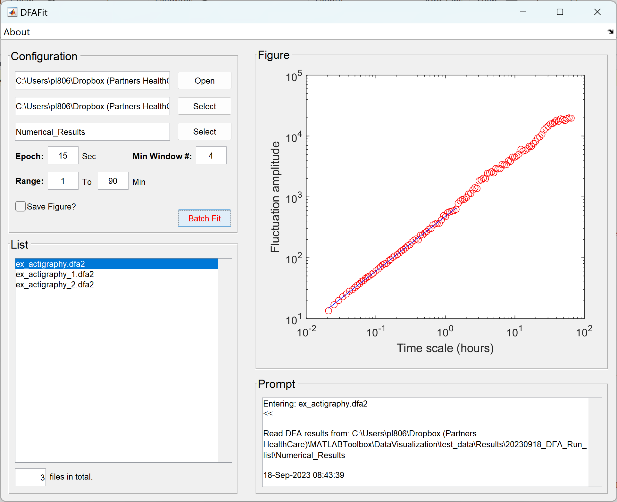Select ex_actigraphy_2.dfa2 from list

pos(55,284)
